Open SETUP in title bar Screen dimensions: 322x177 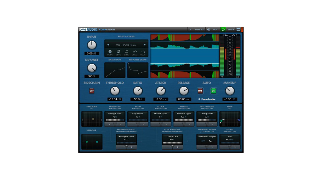231,29
